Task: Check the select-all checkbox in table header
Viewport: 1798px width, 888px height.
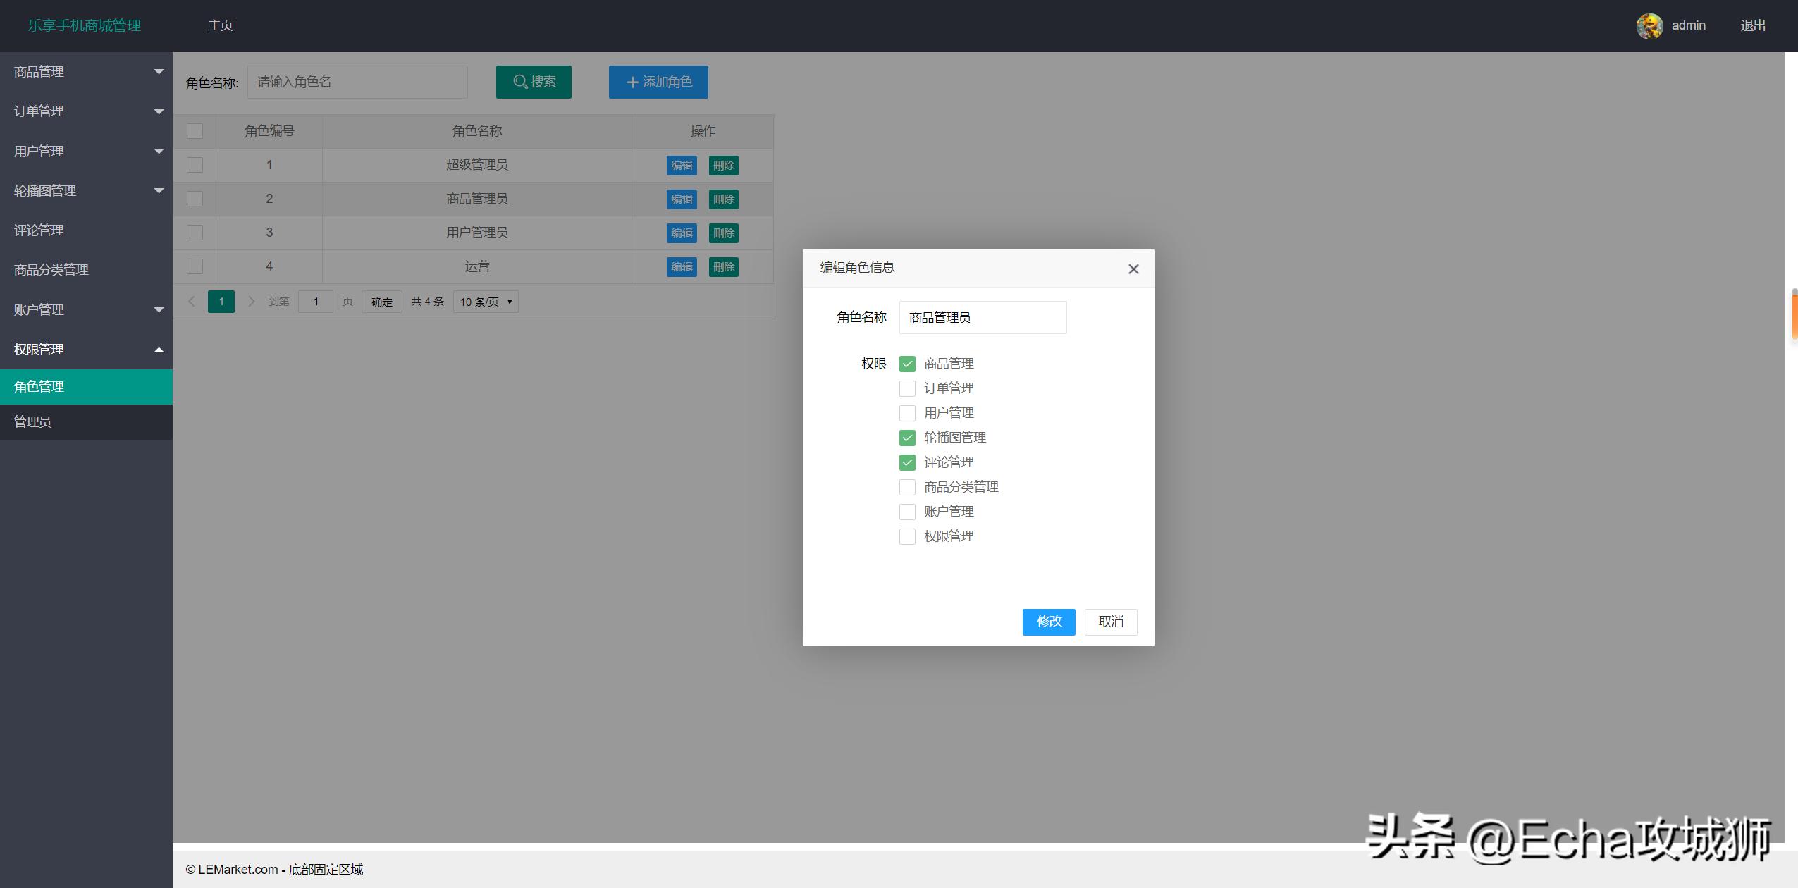Action: [195, 130]
